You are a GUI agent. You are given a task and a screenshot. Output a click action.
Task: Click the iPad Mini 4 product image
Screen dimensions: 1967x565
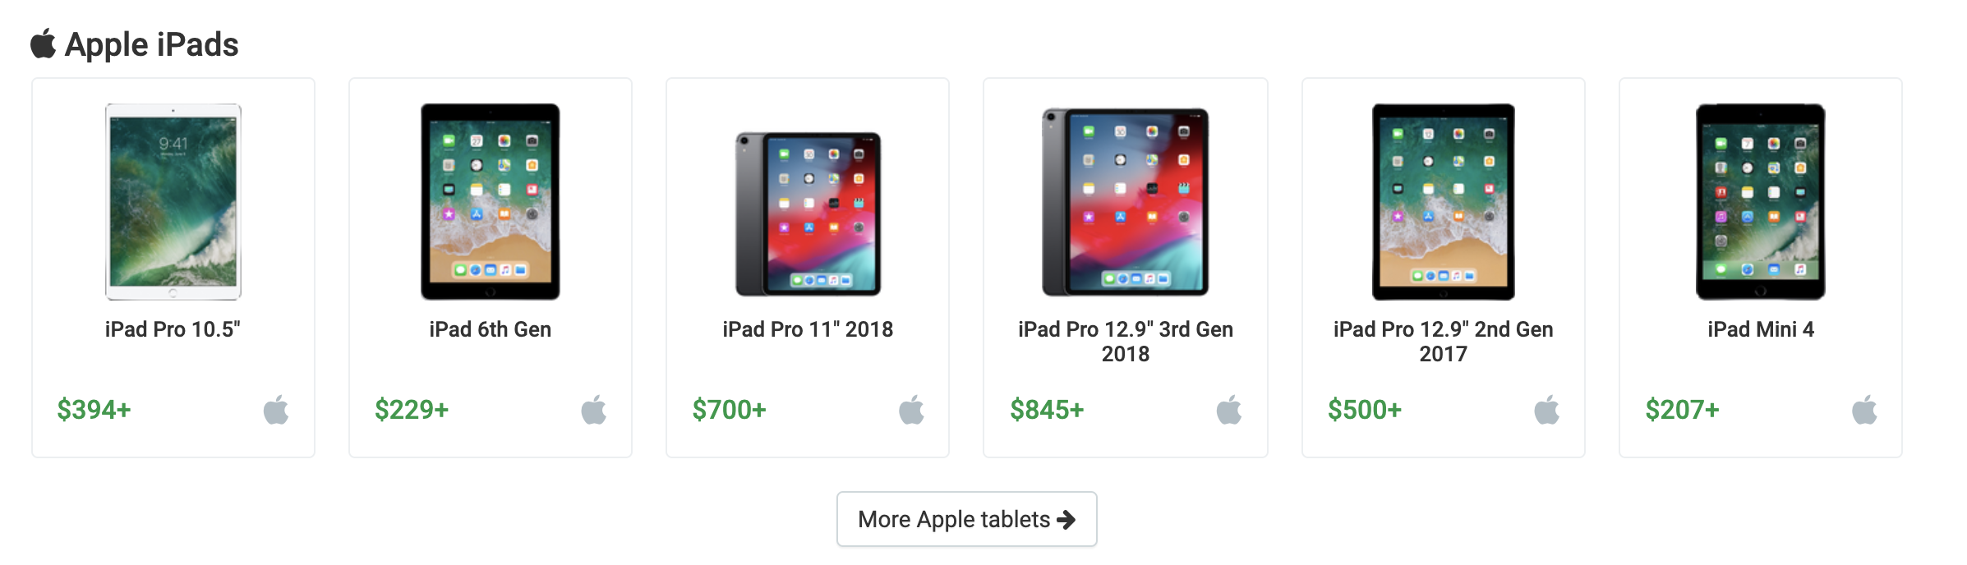[x=1760, y=201]
